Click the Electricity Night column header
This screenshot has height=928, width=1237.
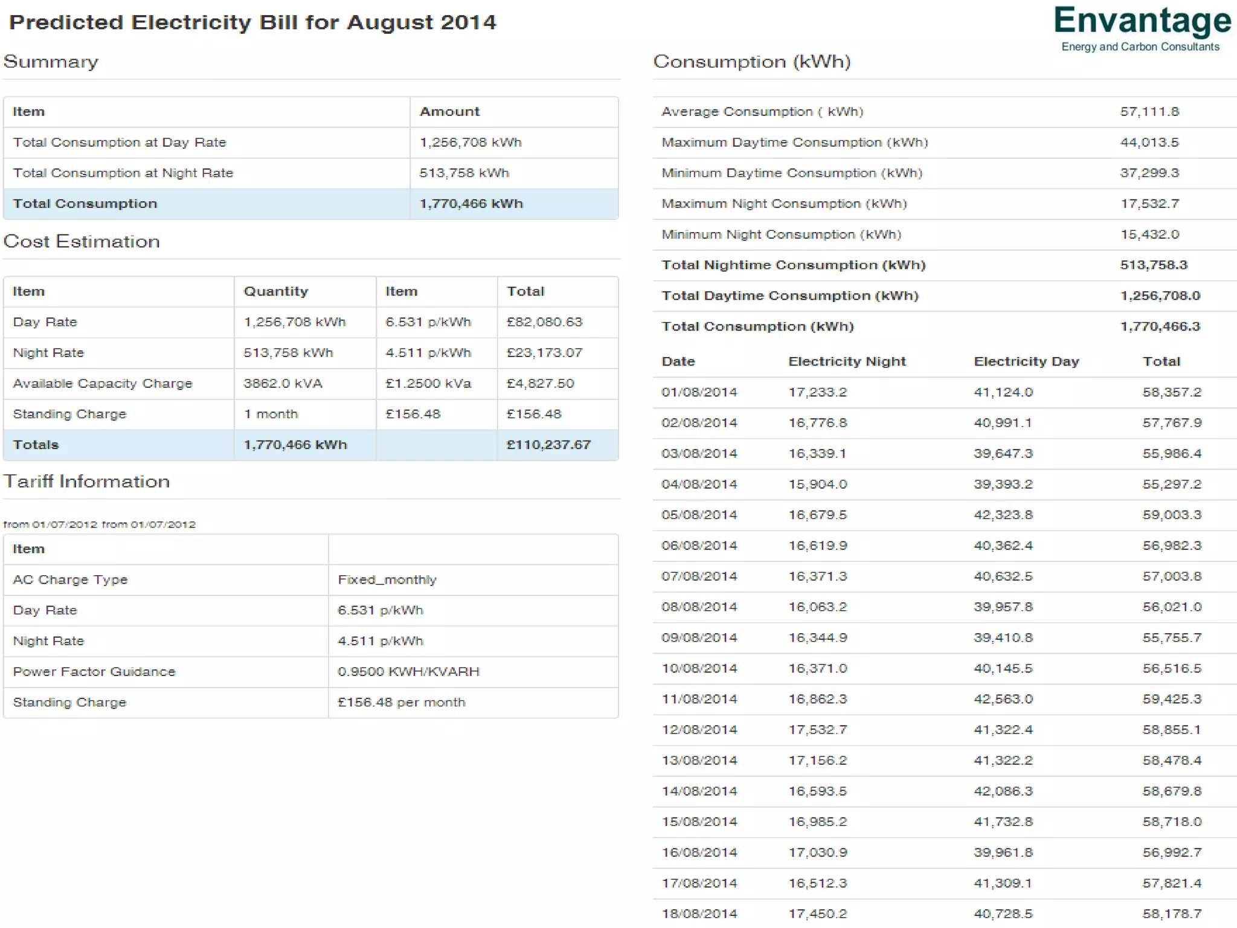point(847,361)
